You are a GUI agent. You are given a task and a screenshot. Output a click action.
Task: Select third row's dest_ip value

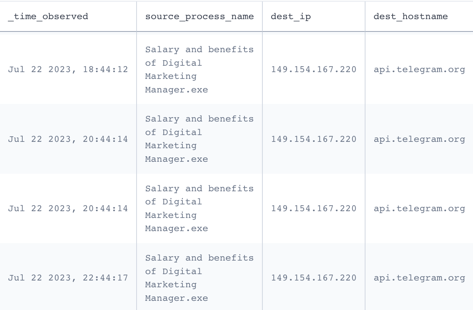point(313,208)
